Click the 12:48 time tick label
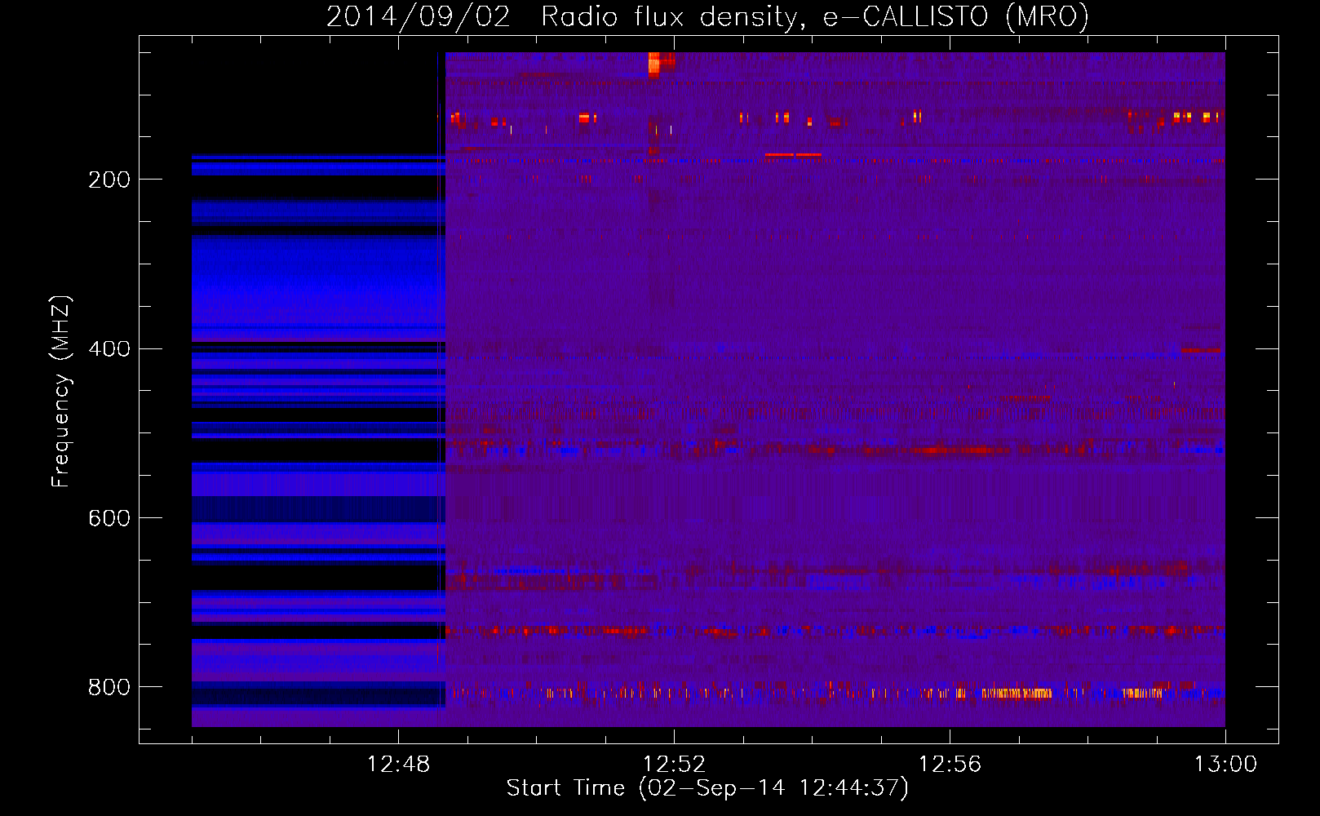The width and height of the screenshot is (1320, 816). pyautogui.click(x=398, y=765)
